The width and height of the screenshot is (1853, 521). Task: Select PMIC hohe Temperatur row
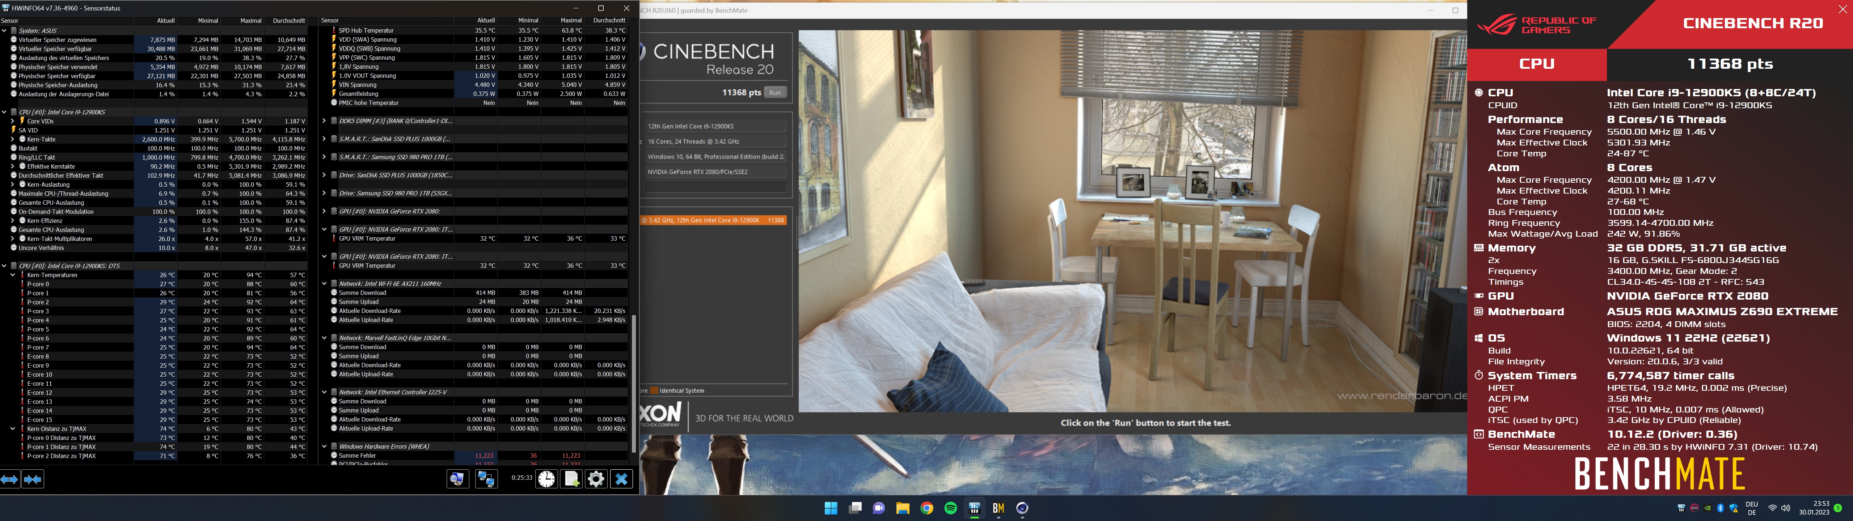pyautogui.click(x=474, y=103)
